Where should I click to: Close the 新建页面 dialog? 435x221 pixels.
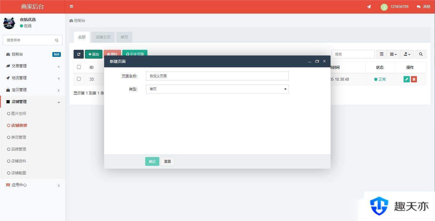(324, 61)
